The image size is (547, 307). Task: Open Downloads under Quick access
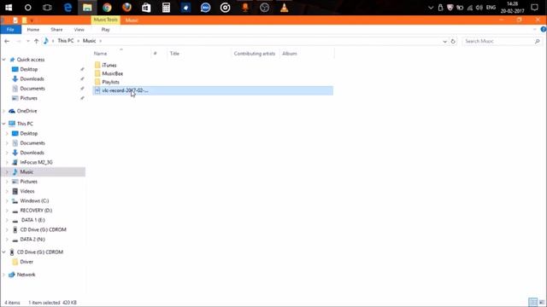[x=32, y=79]
